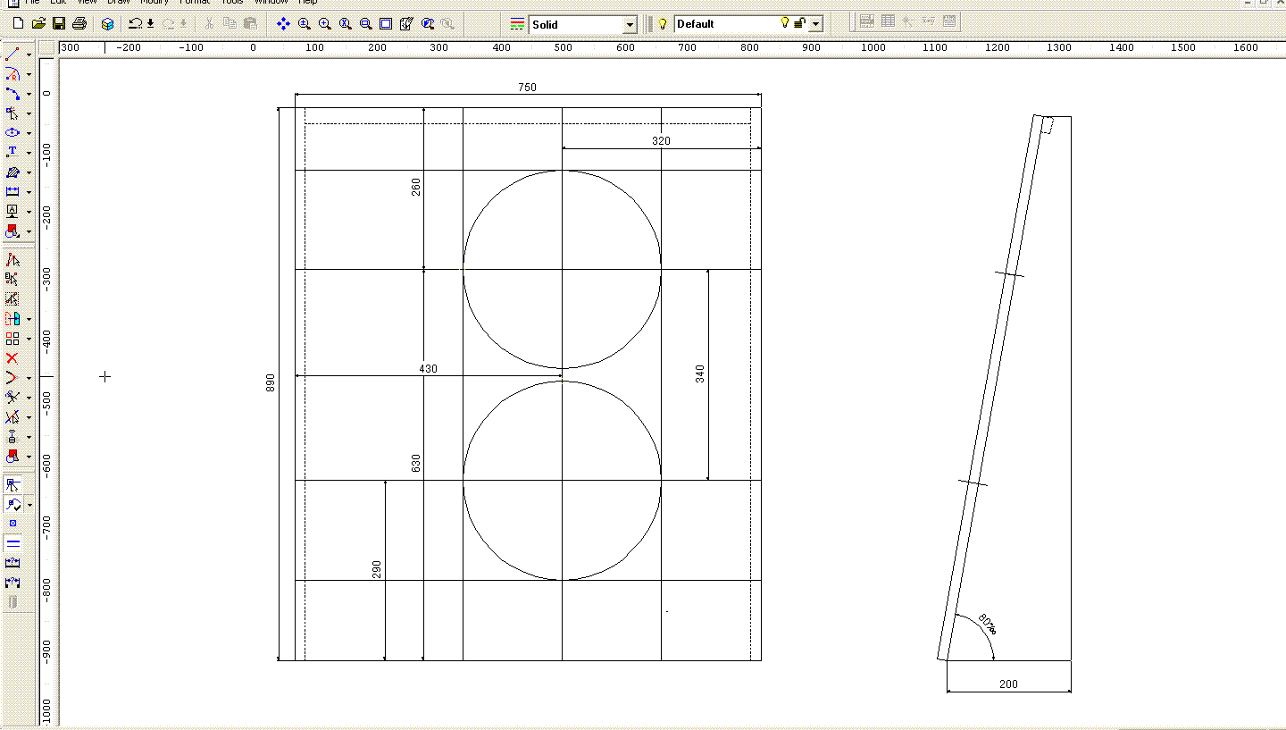
Task: Print the current drawing
Action: tap(79, 24)
